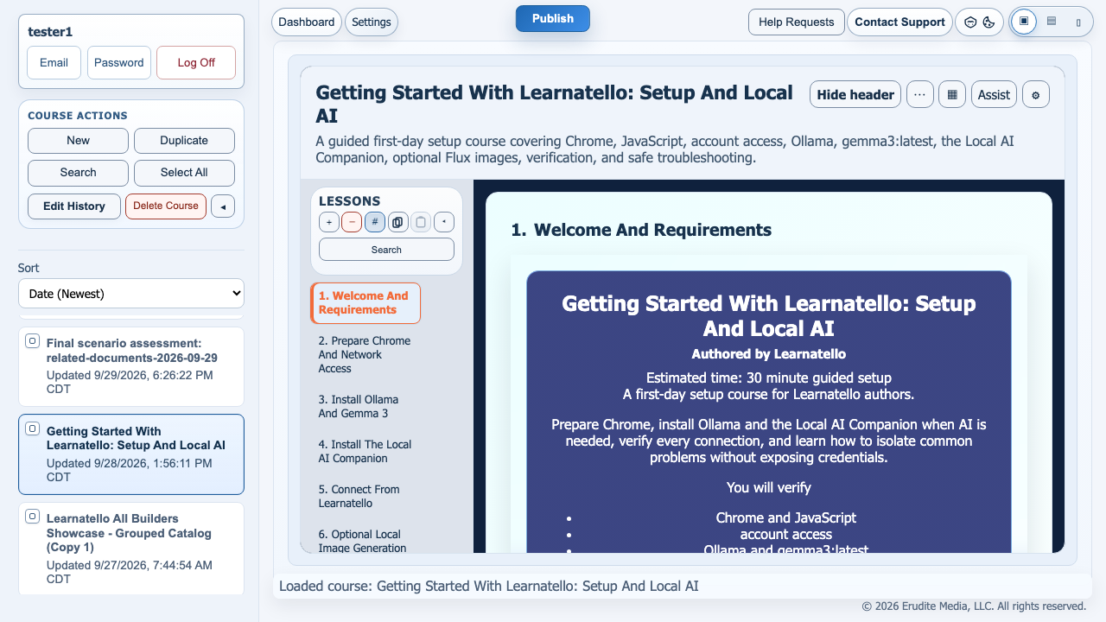
Task: Add a new lesson with the plus icon
Action: coord(329,222)
